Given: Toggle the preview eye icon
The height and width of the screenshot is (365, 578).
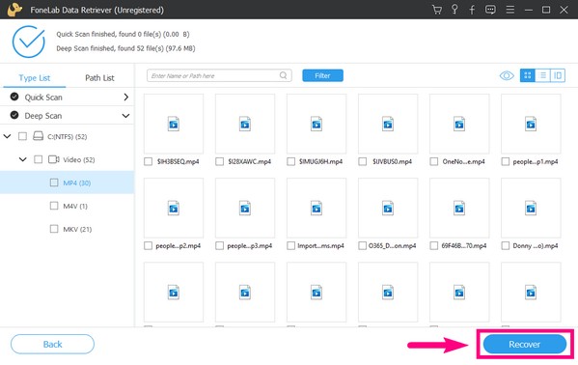Looking at the screenshot, I should click(x=507, y=75).
